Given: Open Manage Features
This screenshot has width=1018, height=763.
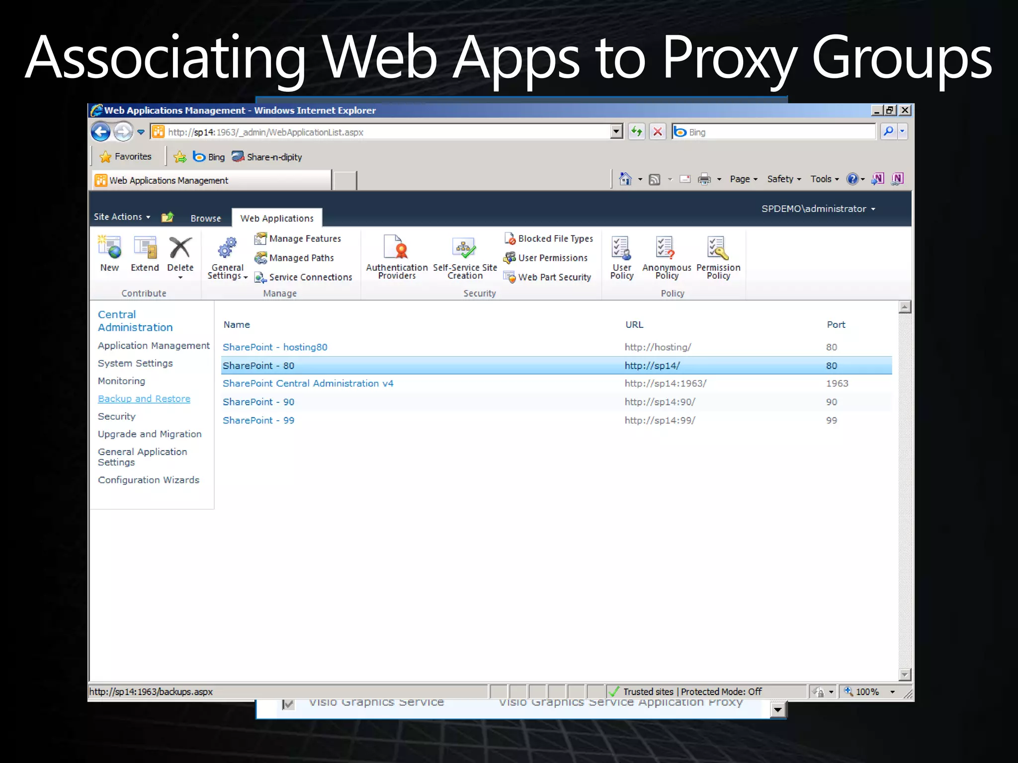Looking at the screenshot, I should click(298, 239).
